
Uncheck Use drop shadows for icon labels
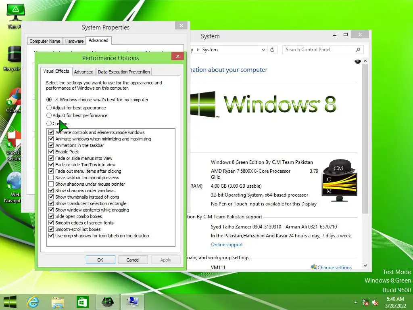51,236
